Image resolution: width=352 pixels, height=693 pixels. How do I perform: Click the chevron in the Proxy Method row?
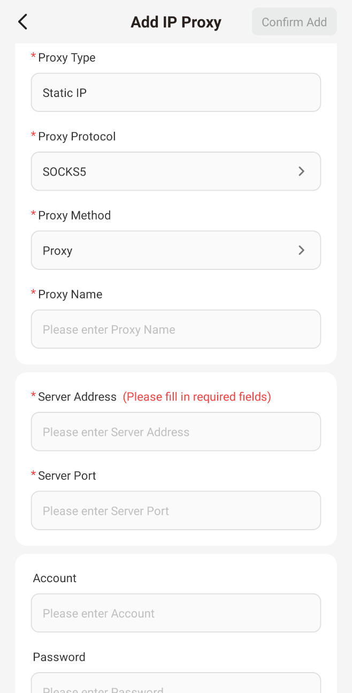(x=301, y=250)
